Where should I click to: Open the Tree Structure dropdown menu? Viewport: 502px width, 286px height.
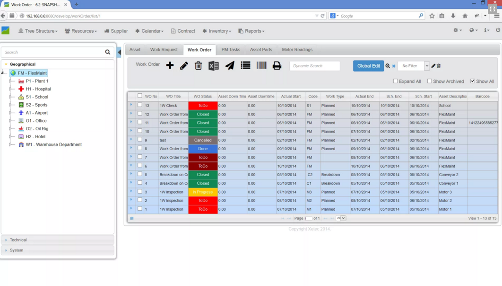pos(38,31)
